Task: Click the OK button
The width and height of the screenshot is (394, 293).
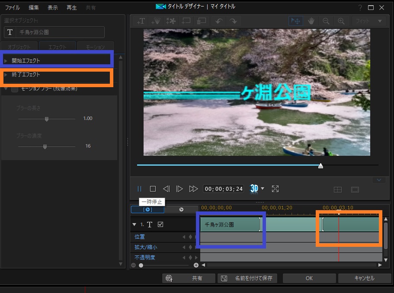Action: (309, 278)
